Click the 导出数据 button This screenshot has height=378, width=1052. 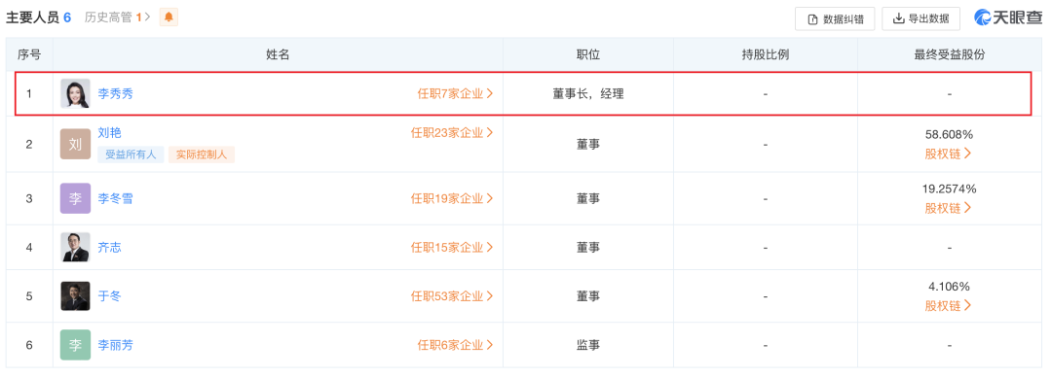click(x=920, y=18)
